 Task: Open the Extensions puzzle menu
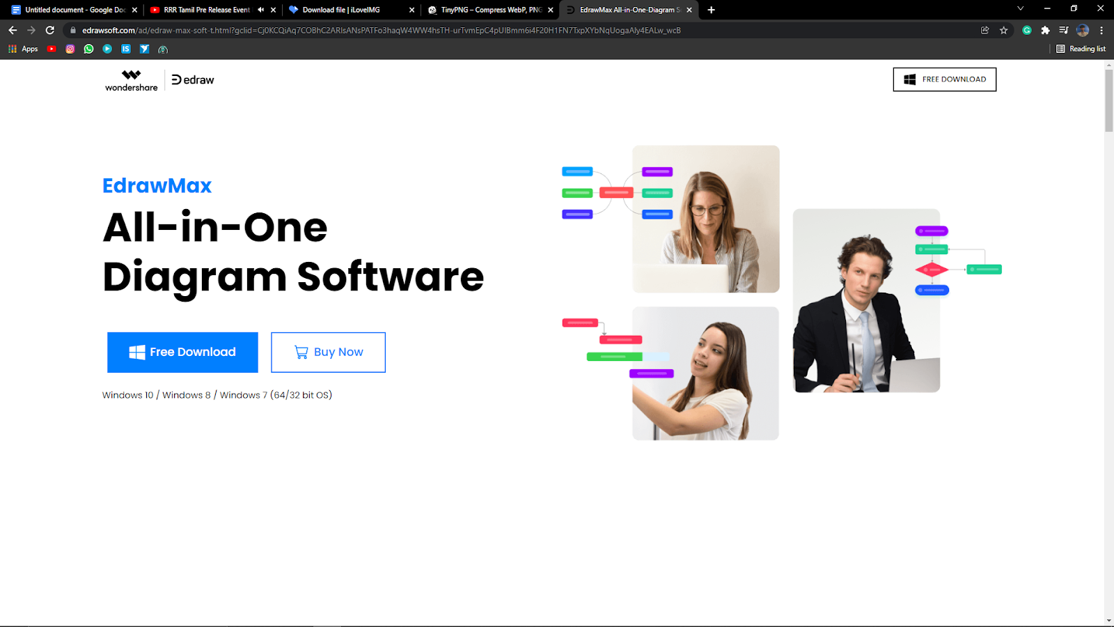coord(1045,30)
